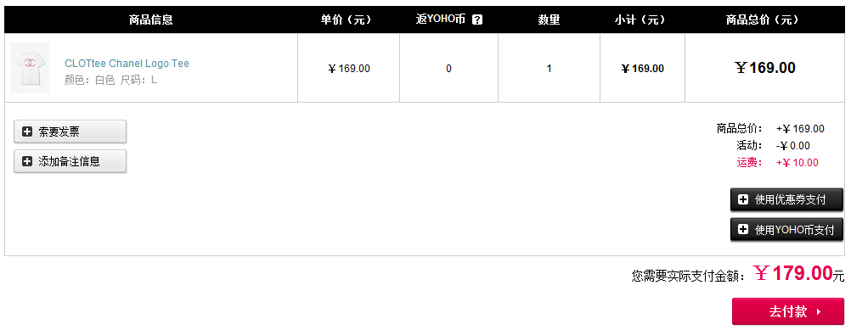
Task: Open the white T-shirt product thumbnail
Action: click(31, 68)
